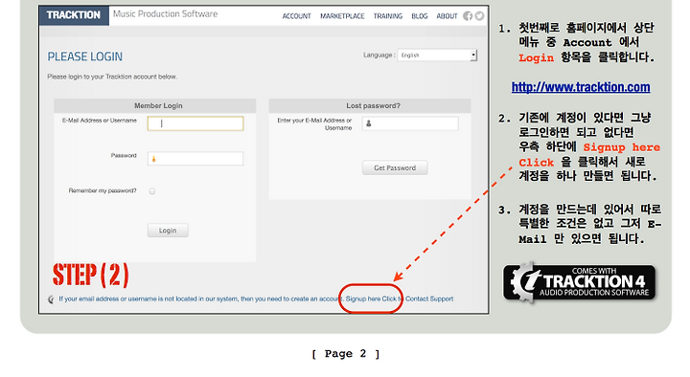
Task: Open the ABOUT menu
Action: pos(447,16)
